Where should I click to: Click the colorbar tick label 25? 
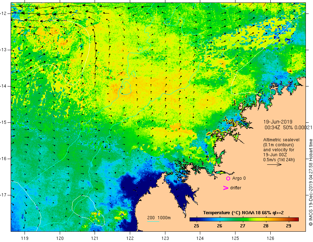click(x=196, y=226)
